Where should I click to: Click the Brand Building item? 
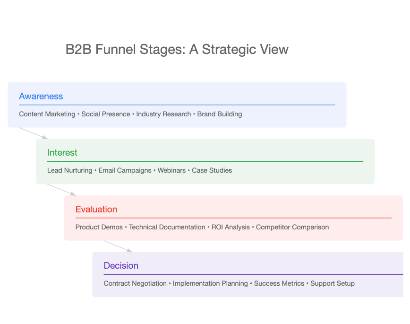click(x=220, y=114)
